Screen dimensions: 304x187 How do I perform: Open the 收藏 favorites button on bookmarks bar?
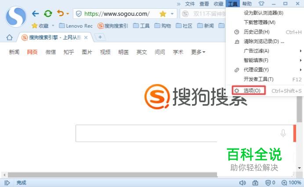pos(40,26)
